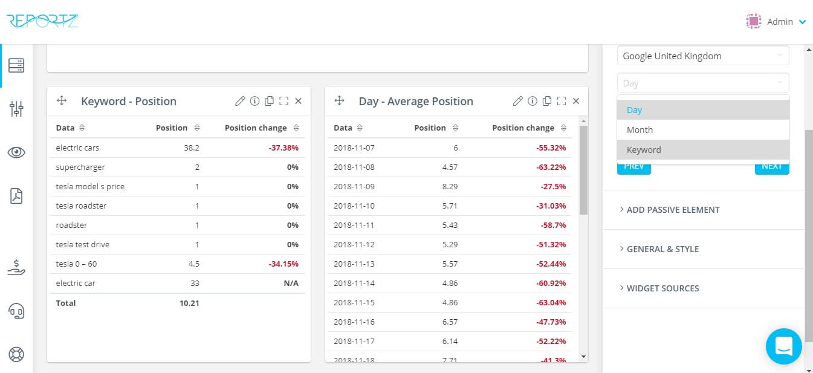Toggle sort on Day table Data column
Screen dimensions: 813x373
(360, 128)
